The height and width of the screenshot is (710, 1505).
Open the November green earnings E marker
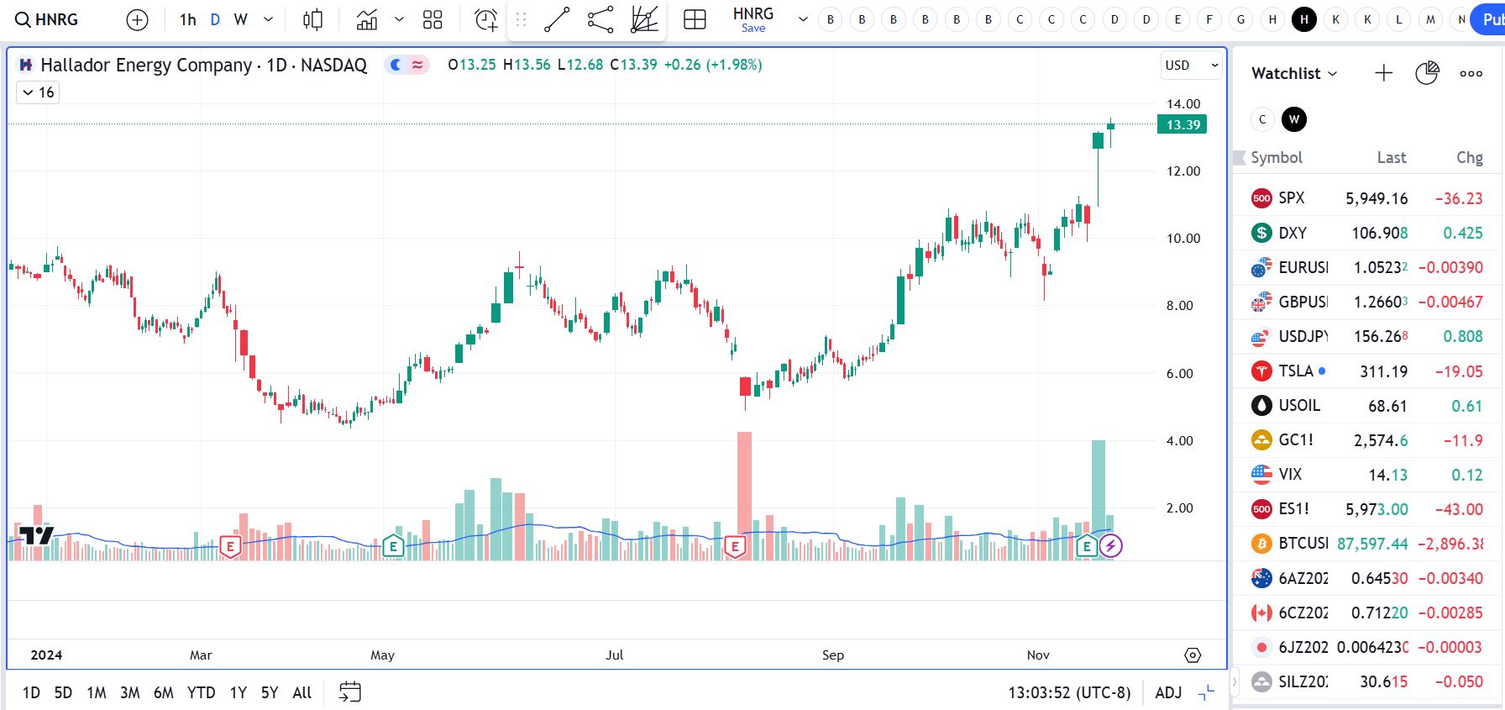[x=1087, y=547]
